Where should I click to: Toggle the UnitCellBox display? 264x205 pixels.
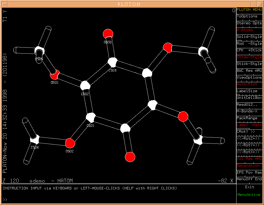point(249,98)
